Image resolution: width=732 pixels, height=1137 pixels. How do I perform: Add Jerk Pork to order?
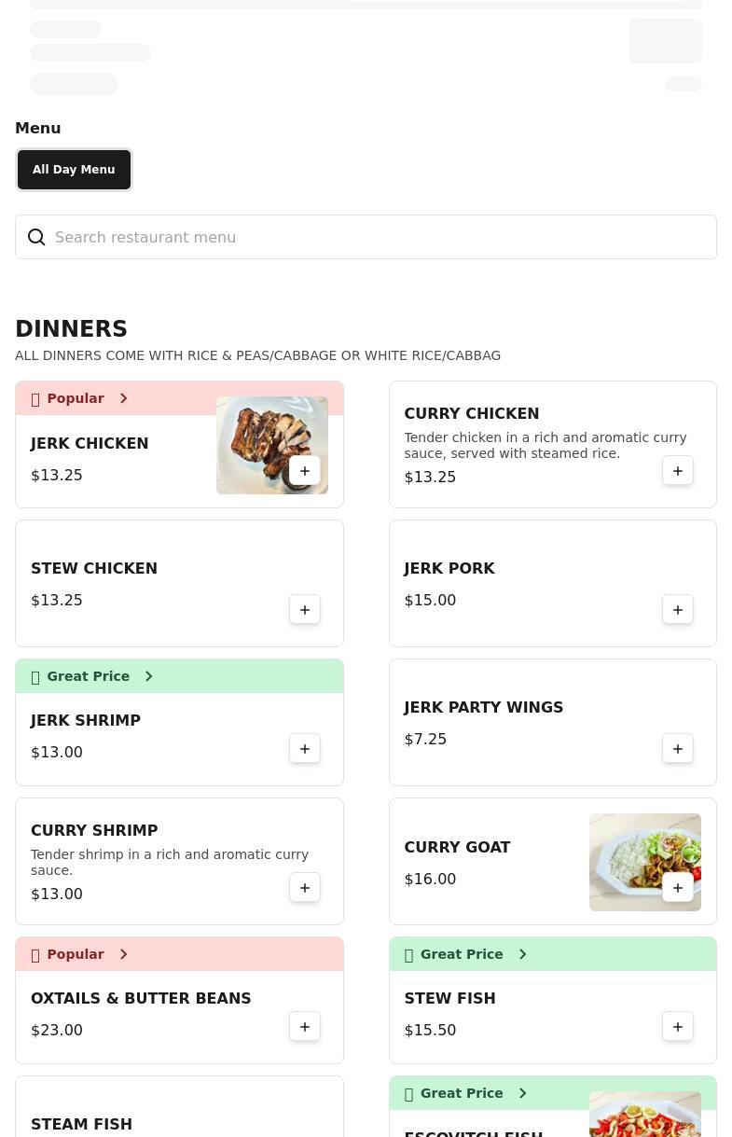coord(678,610)
